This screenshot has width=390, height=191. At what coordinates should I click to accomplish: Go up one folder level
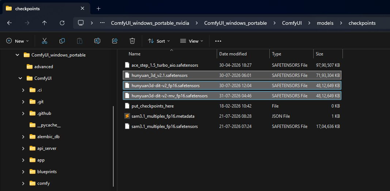click(x=45, y=23)
